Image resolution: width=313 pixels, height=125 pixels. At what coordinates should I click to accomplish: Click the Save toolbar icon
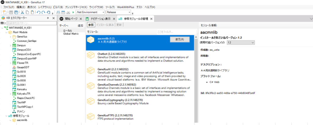pyautogui.click(x=11, y=12)
